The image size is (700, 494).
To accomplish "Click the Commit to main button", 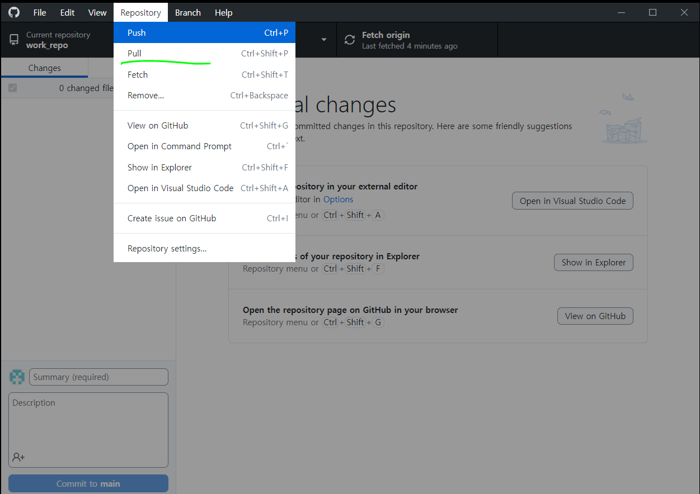I will pyautogui.click(x=88, y=483).
